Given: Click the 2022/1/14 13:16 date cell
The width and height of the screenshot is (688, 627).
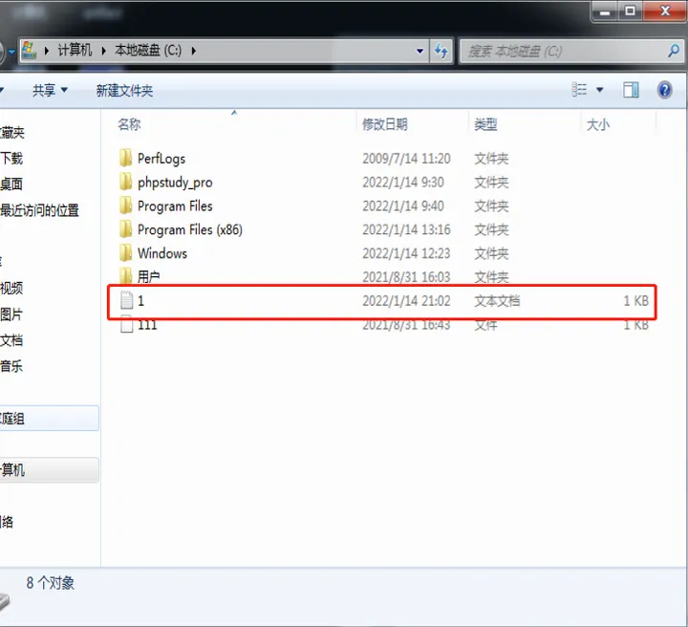Looking at the screenshot, I should pos(406,229).
